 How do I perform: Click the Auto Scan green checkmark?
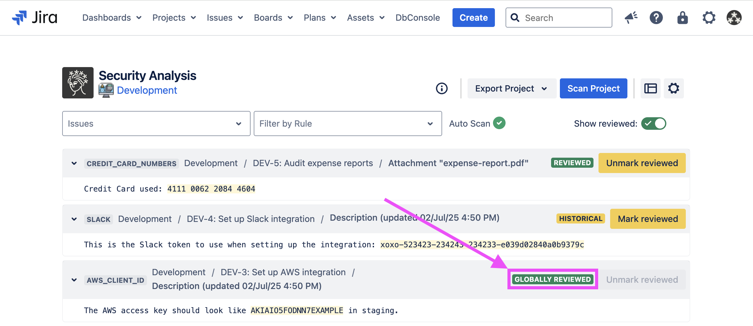(499, 123)
